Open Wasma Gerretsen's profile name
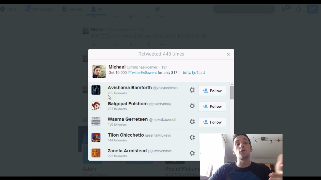Image resolution: width=321 pixels, height=180 pixels. coord(128,119)
